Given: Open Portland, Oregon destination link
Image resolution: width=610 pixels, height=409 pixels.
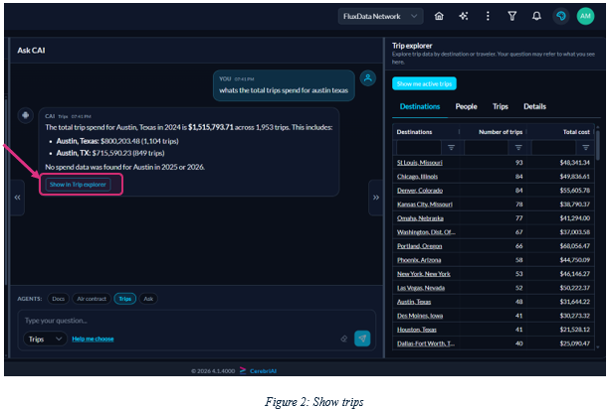Looking at the screenshot, I should pos(419,246).
